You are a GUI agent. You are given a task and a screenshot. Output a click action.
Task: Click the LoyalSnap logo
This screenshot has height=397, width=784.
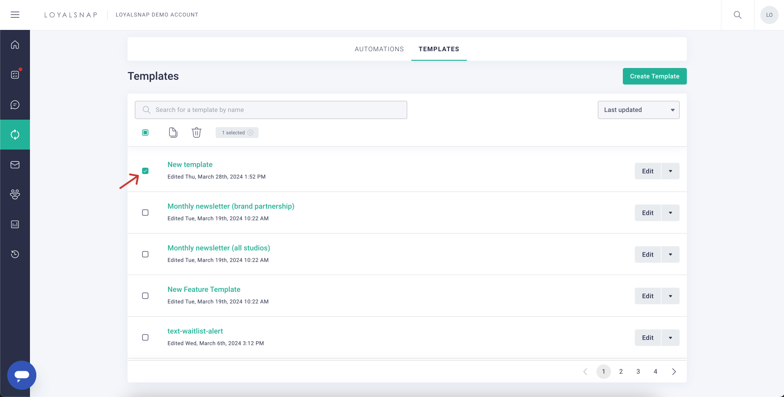tap(71, 15)
